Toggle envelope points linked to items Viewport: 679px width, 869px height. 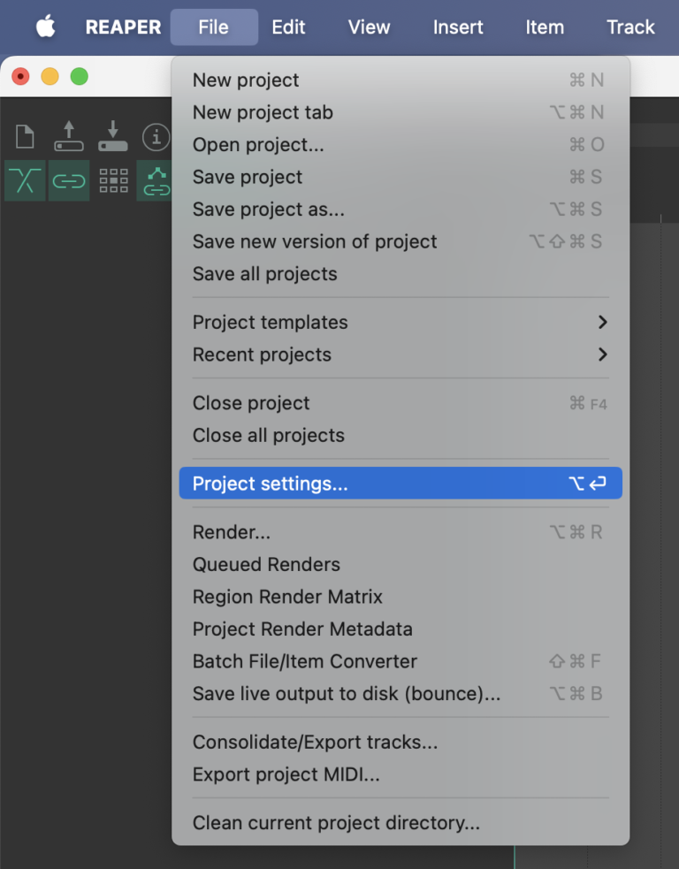(x=156, y=180)
